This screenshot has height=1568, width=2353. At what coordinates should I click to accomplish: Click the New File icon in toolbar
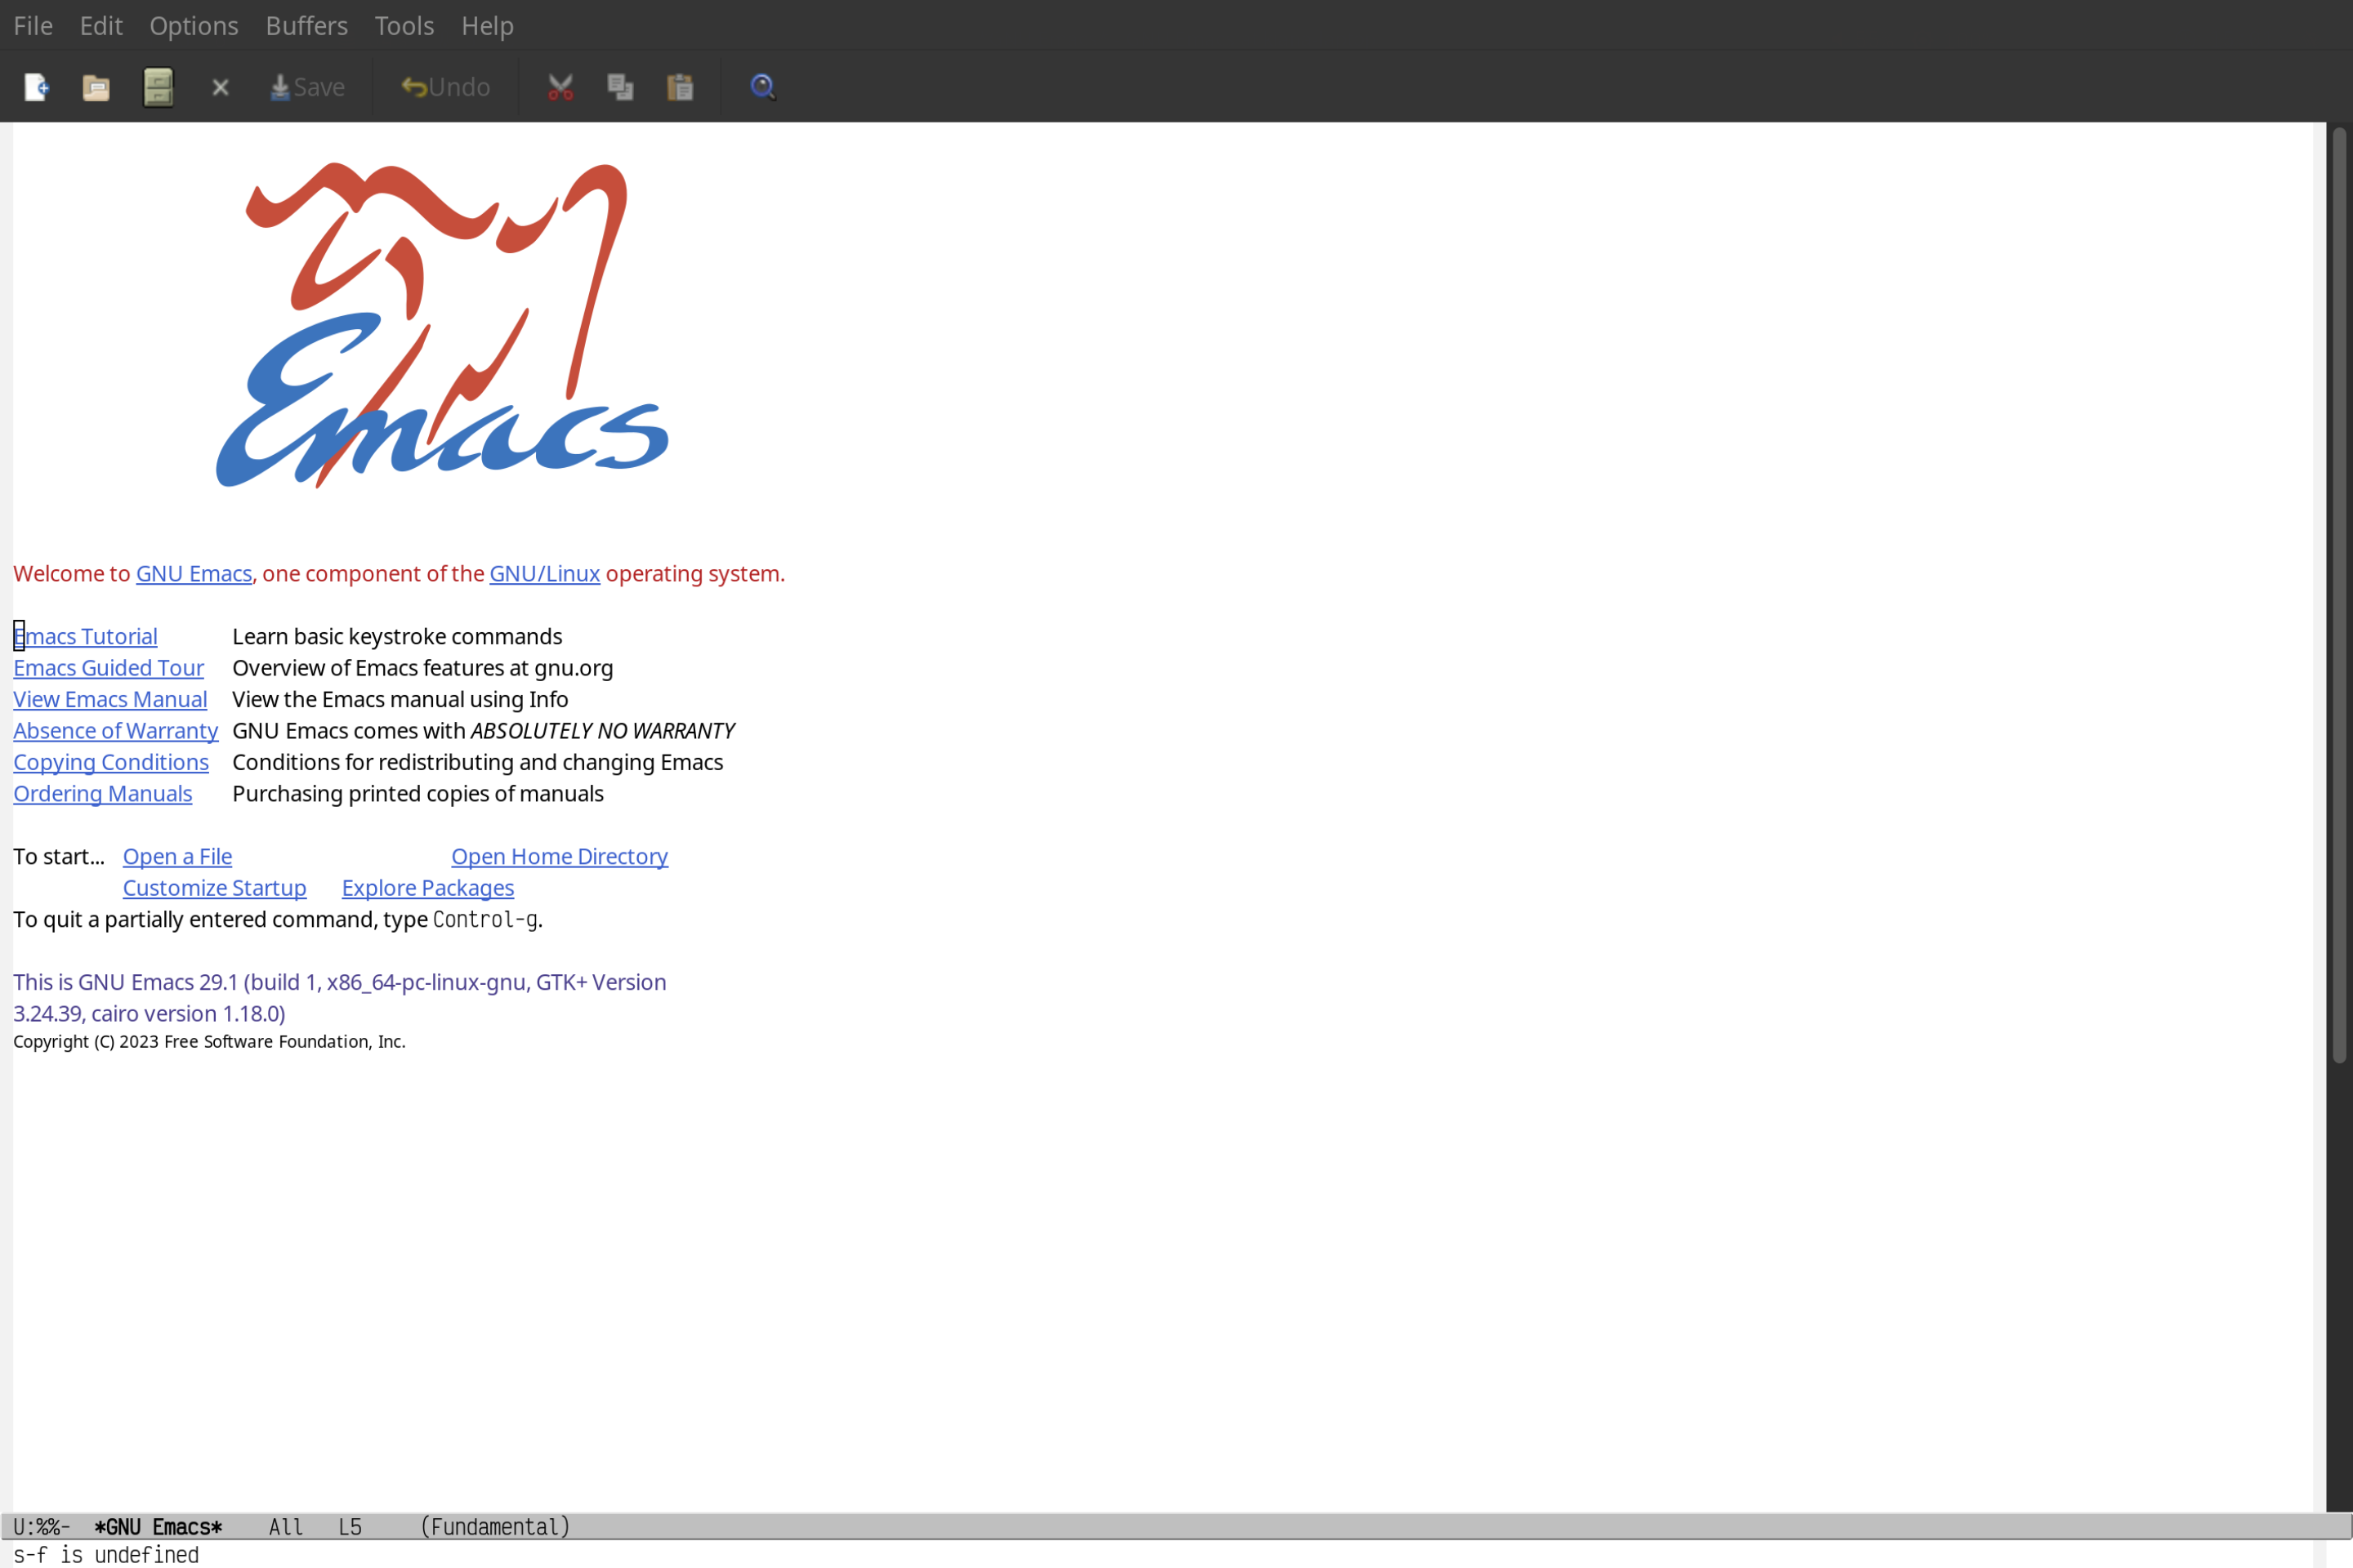point(35,86)
